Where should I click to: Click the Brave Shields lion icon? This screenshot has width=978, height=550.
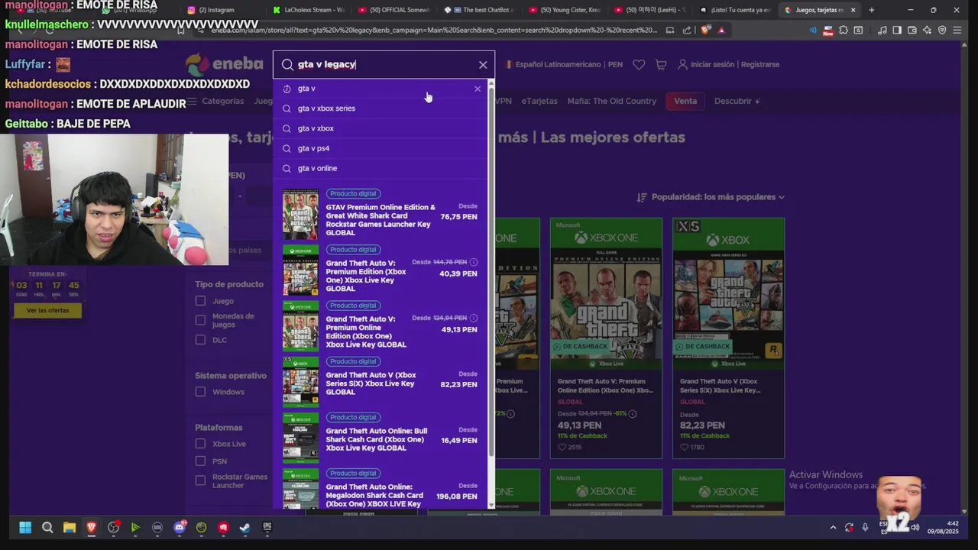tap(705, 31)
